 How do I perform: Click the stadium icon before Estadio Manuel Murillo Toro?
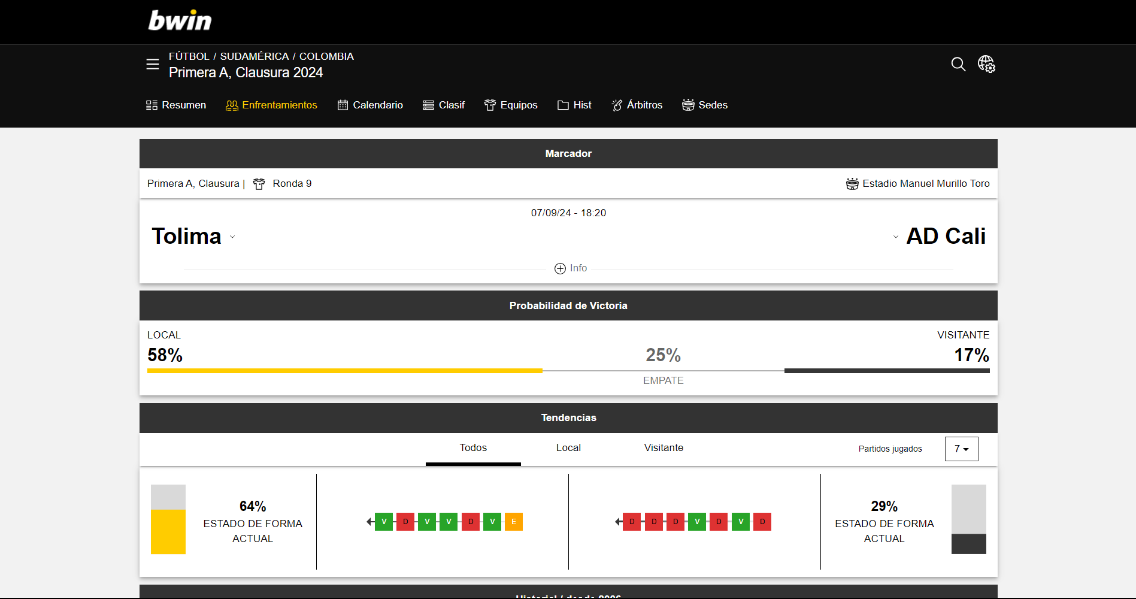tap(852, 184)
